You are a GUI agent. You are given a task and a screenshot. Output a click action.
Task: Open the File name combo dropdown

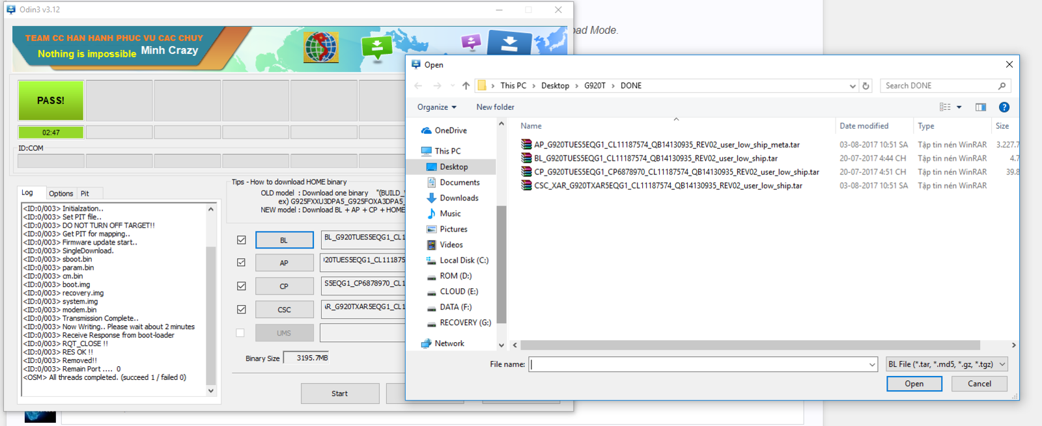(x=872, y=365)
